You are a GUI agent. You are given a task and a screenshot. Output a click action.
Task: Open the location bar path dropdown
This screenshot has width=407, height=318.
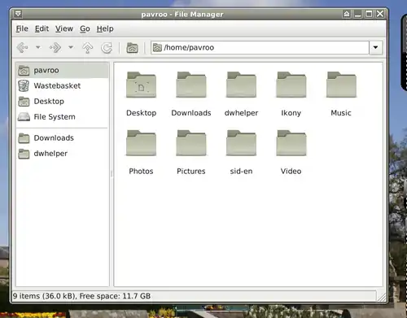coord(376,48)
